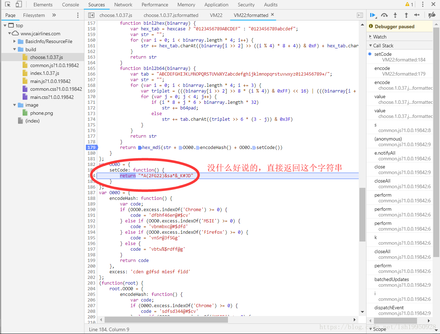Collapse the top frame tree node
The image size is (440, 334).
coord(5,25)
